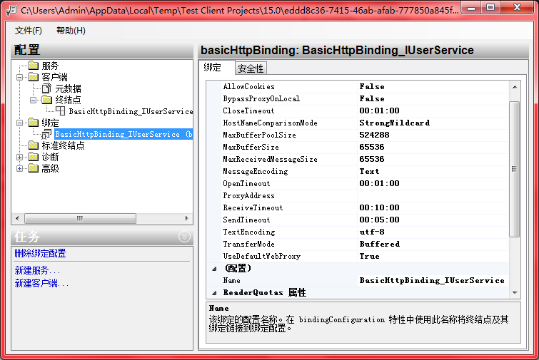Click the 新建服务... link

tap(37, 271)
